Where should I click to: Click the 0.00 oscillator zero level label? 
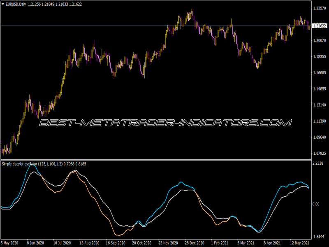pos(316,204)
